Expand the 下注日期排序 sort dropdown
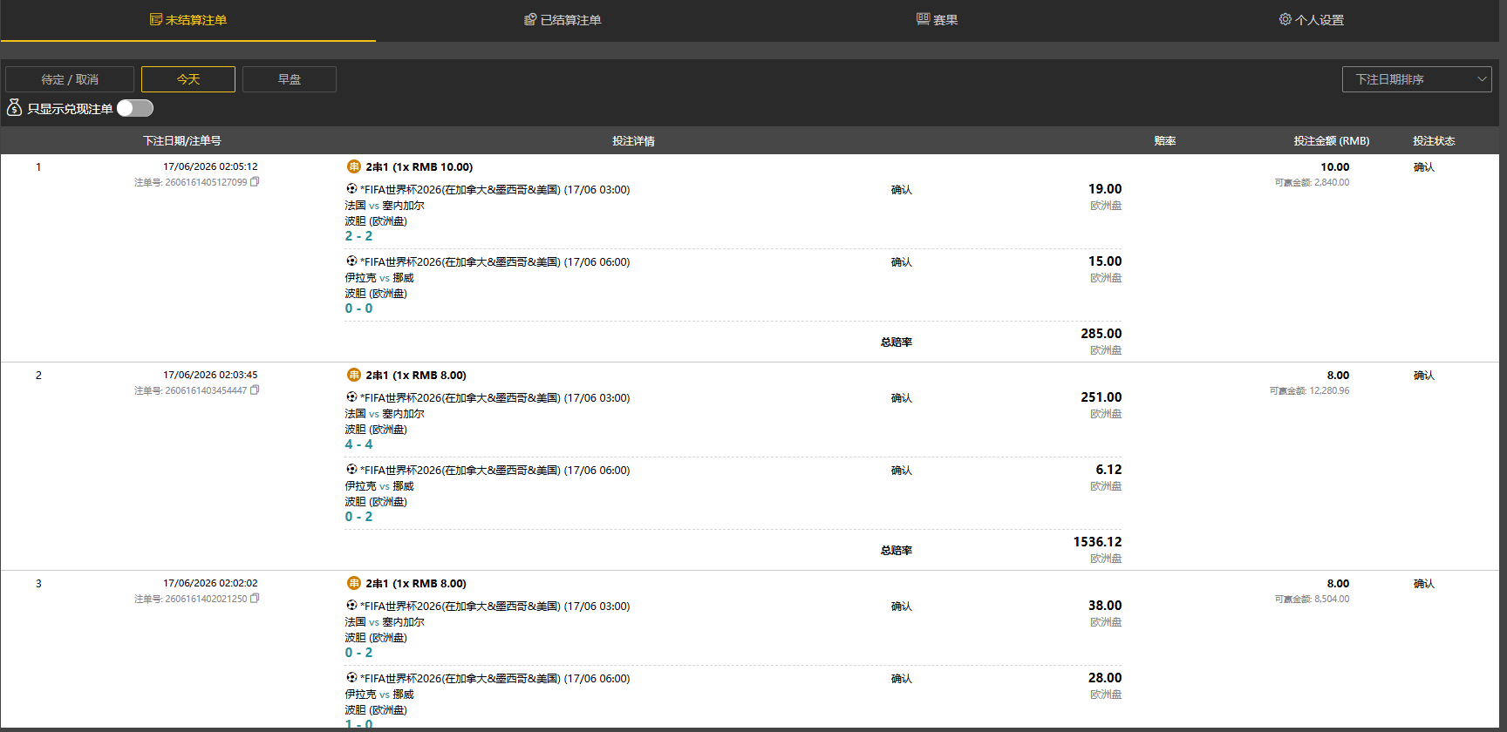 pyautogui.click(x=1417, y=79)
